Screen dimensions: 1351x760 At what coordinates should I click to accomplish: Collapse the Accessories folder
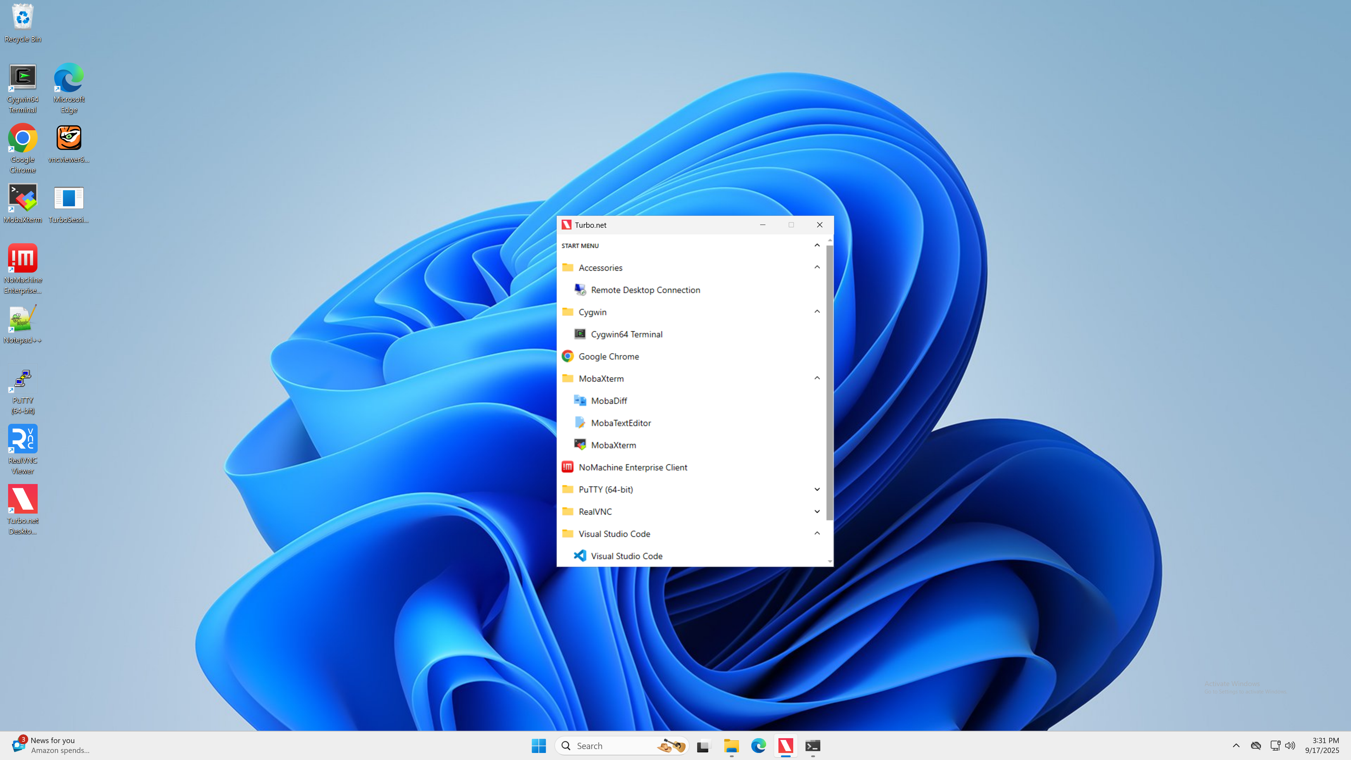[x=816, y=268]
